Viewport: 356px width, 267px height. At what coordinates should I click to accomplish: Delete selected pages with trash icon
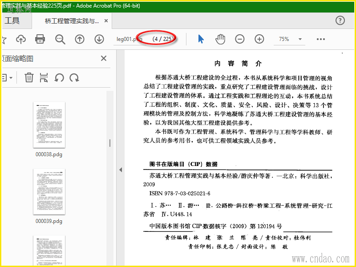click(29, 77)
